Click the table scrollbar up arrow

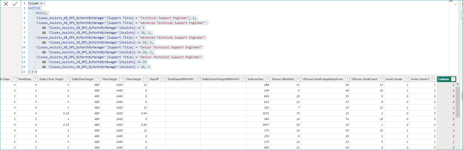click(458, 84)
